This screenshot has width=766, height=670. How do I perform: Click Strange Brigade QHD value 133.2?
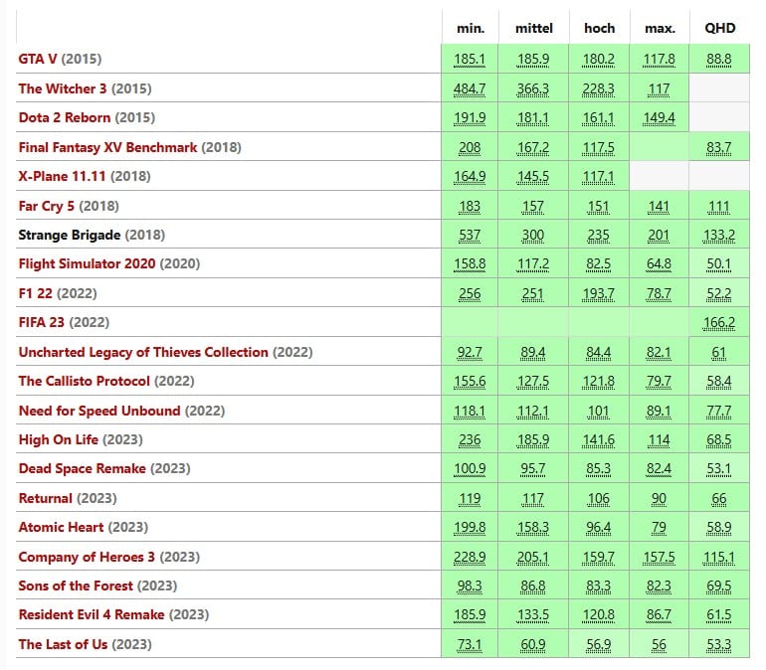click(718, 236)
